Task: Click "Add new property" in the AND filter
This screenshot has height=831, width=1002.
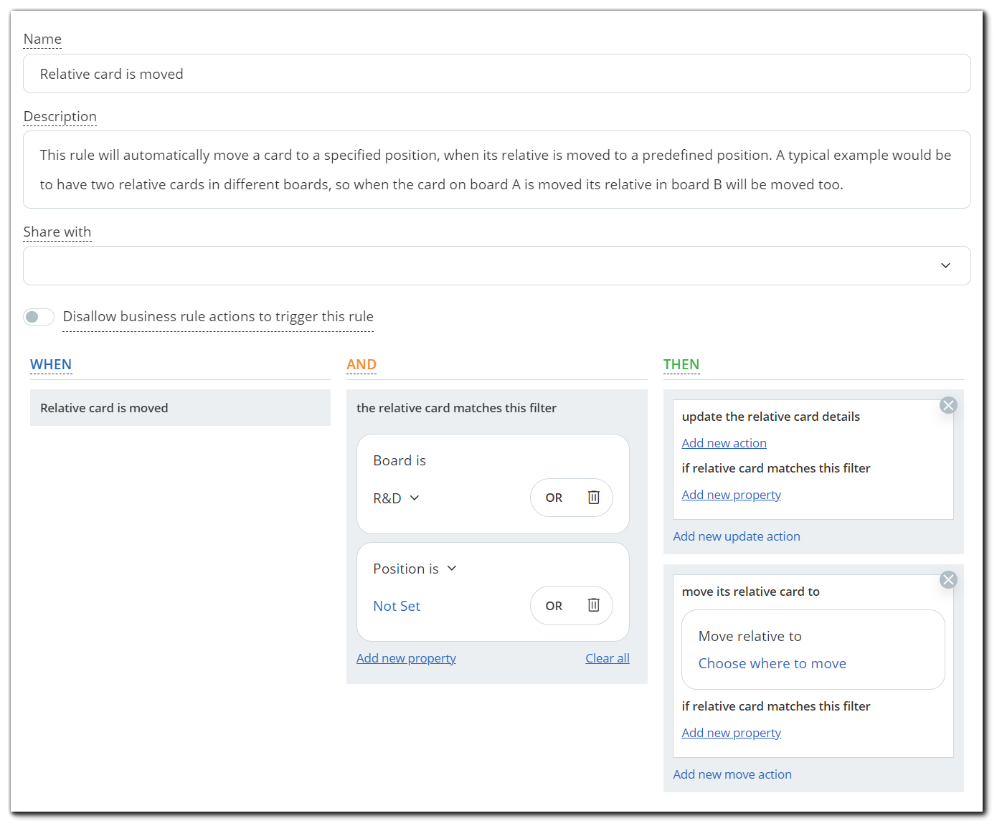Action: [406, 657]
